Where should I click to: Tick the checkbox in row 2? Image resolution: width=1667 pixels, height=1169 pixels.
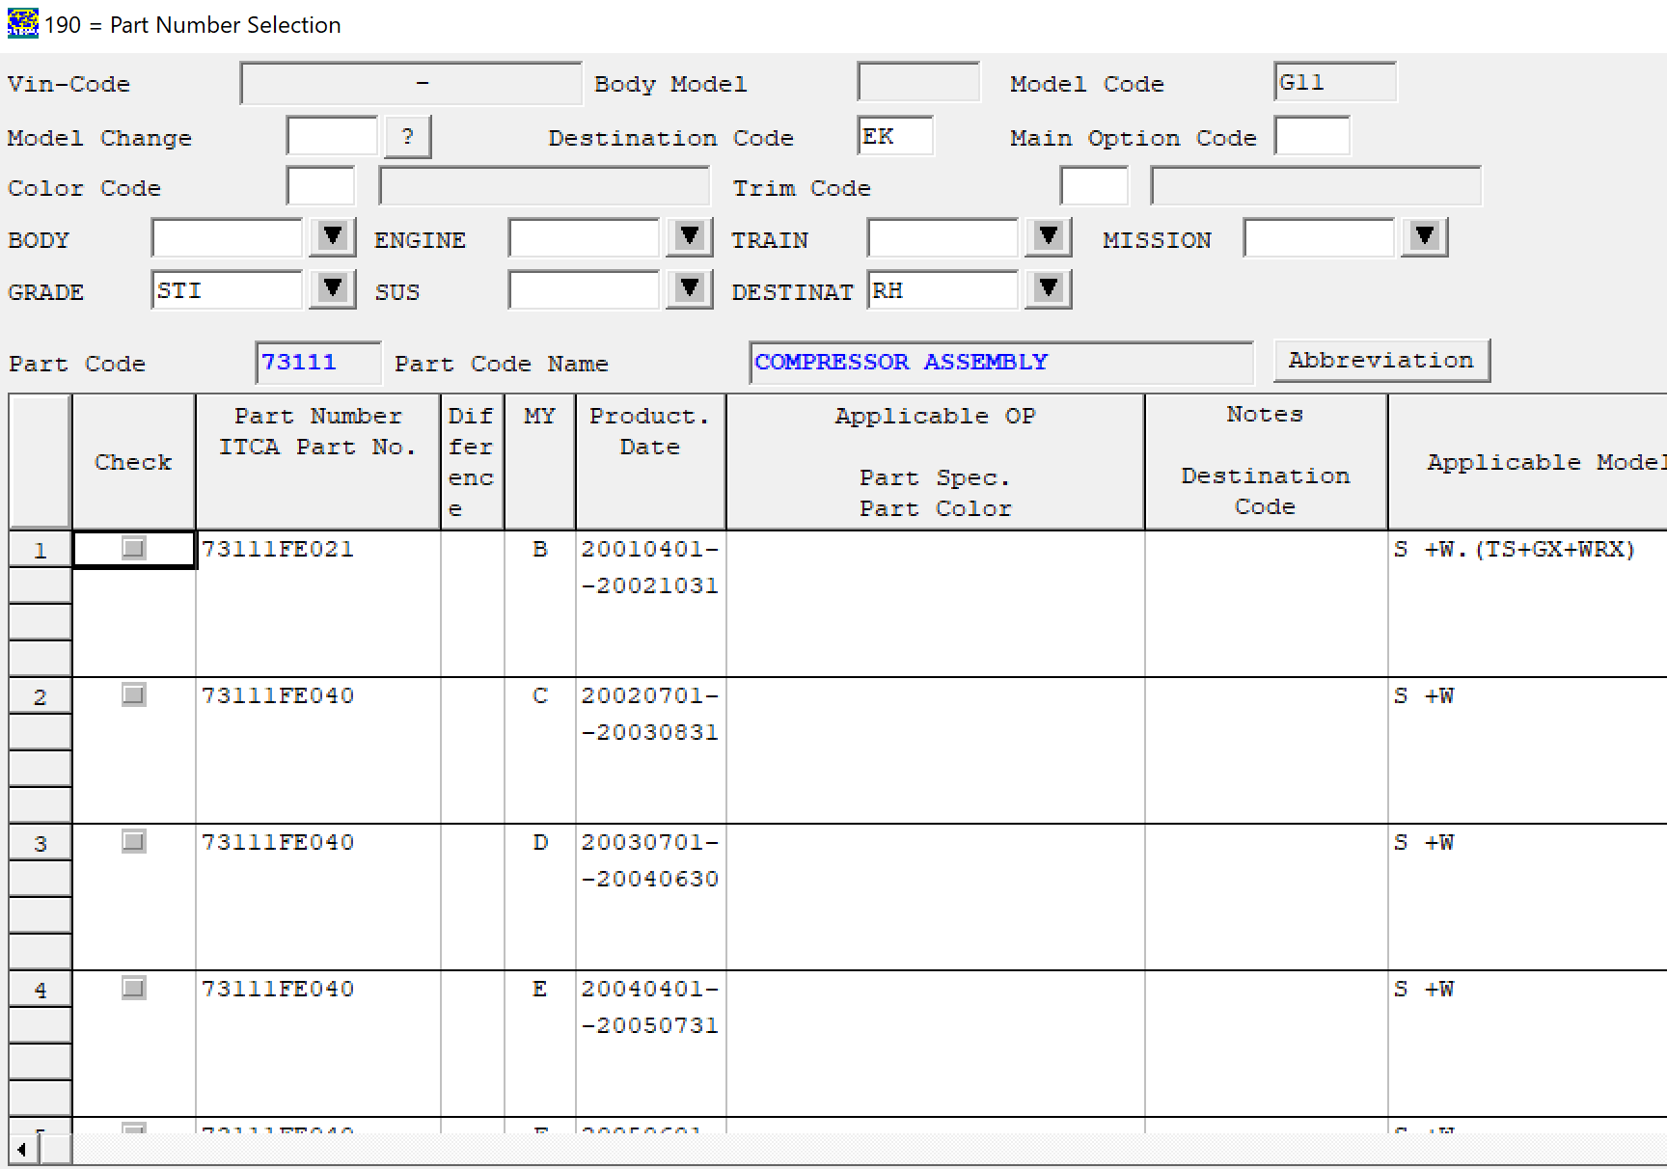pos(134,695)
